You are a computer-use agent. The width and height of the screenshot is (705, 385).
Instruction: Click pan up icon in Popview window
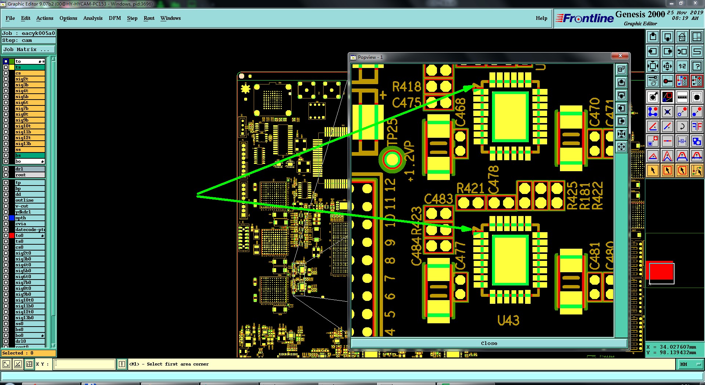[621, 82]
